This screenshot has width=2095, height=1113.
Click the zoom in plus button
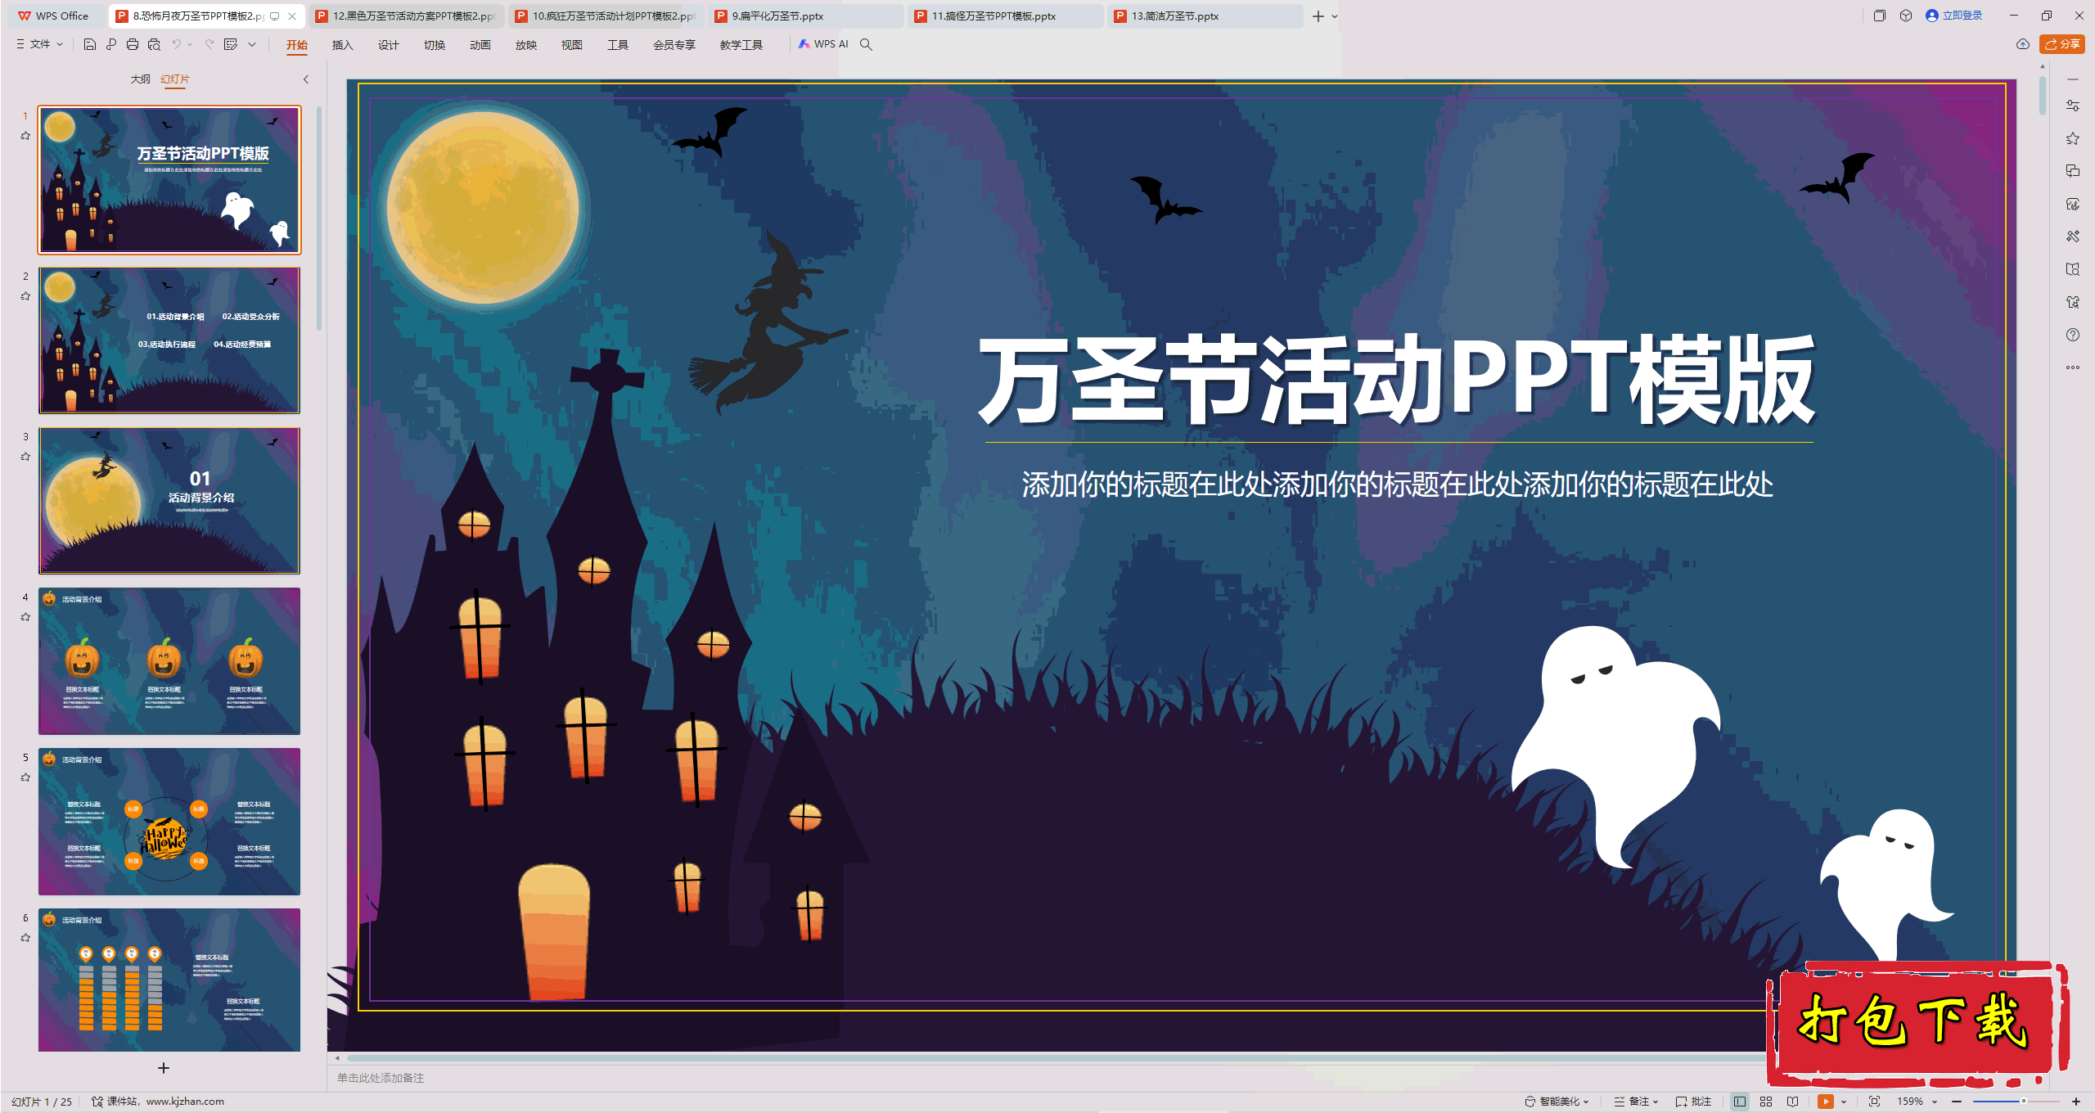coord(2076,1102)
